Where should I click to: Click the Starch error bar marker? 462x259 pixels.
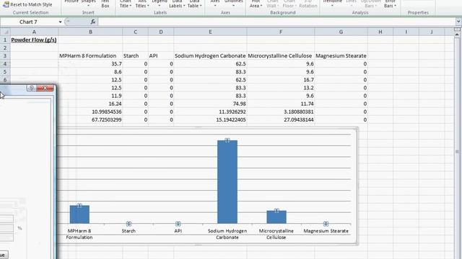coord(128,224)
